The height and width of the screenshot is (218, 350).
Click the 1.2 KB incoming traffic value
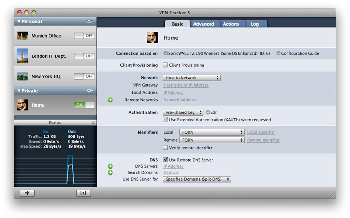click(49, 136)
